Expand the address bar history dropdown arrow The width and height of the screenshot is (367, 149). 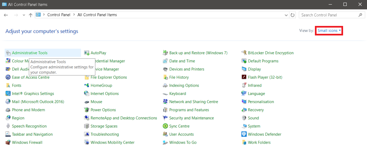(286, 15)
